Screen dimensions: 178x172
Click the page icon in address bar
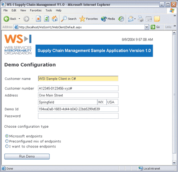(x=16, y=27)
